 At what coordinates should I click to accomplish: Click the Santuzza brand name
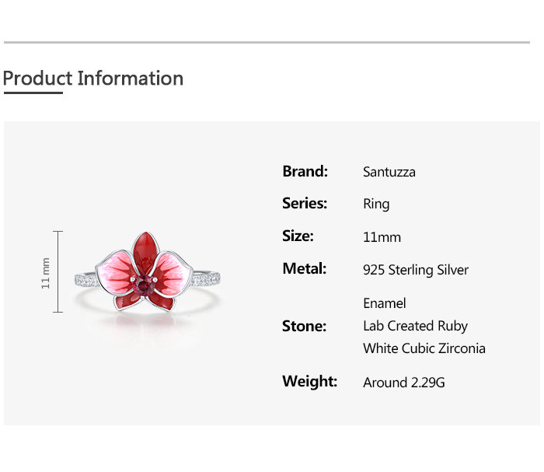pyautogui.click(x=389, y=172)
